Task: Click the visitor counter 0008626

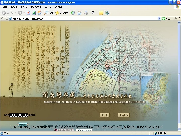Action: (x=19, y=115)
